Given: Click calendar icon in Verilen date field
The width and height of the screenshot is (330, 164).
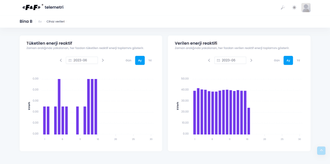Looking at the screenshot, I should 218,61.
